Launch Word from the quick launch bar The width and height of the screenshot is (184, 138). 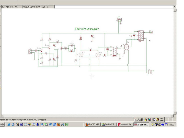tap(21, 125)
